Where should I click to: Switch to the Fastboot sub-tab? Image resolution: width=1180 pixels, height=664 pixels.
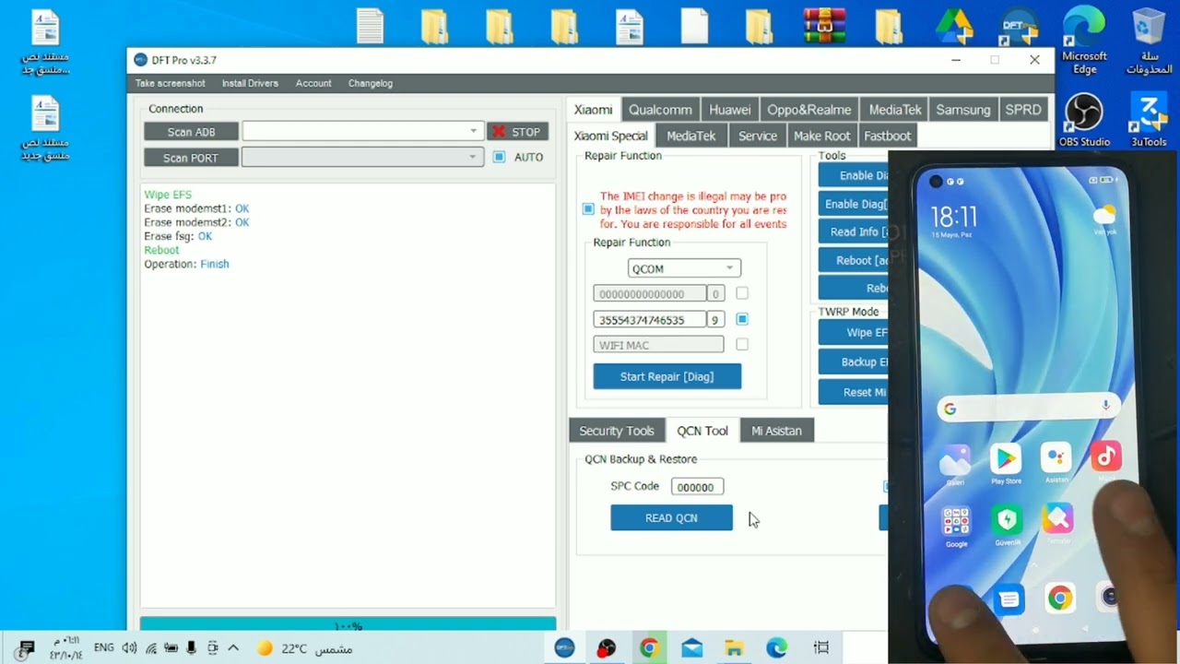tap(887, 136)
